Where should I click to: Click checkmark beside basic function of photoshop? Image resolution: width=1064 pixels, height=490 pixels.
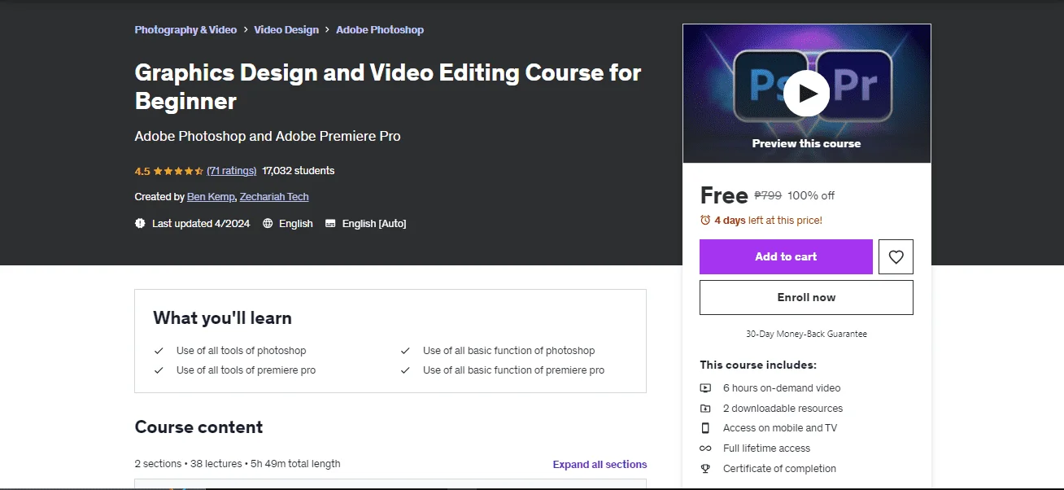click(x=405, y=351)
